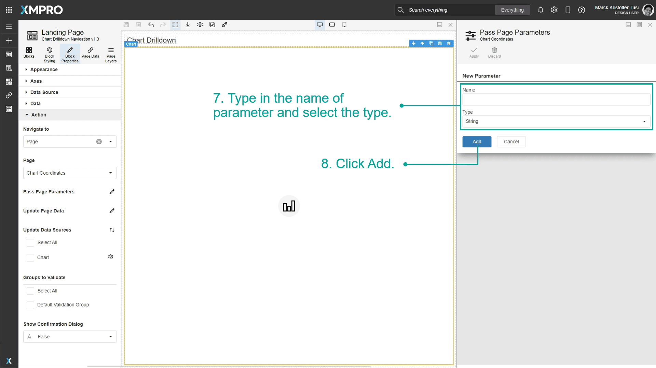Screen dimensions: 656x368
Task: Click inside the Name input field
Action: coord(556,99)
